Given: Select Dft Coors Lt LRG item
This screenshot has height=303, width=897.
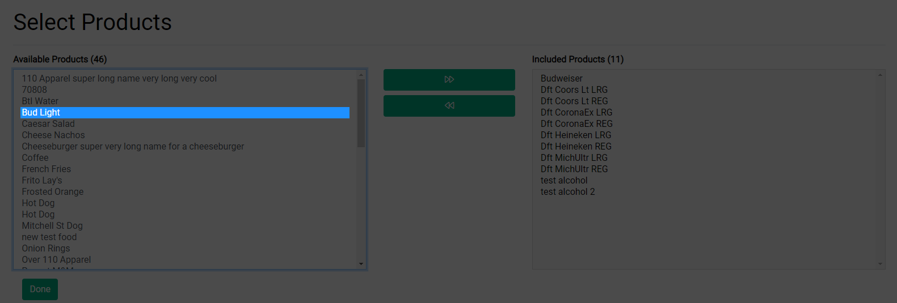Looking at the screenshot, I should click(x=704, y=90).
